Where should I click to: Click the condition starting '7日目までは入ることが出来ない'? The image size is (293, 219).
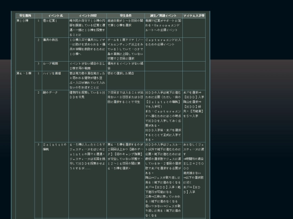[125, 116]
